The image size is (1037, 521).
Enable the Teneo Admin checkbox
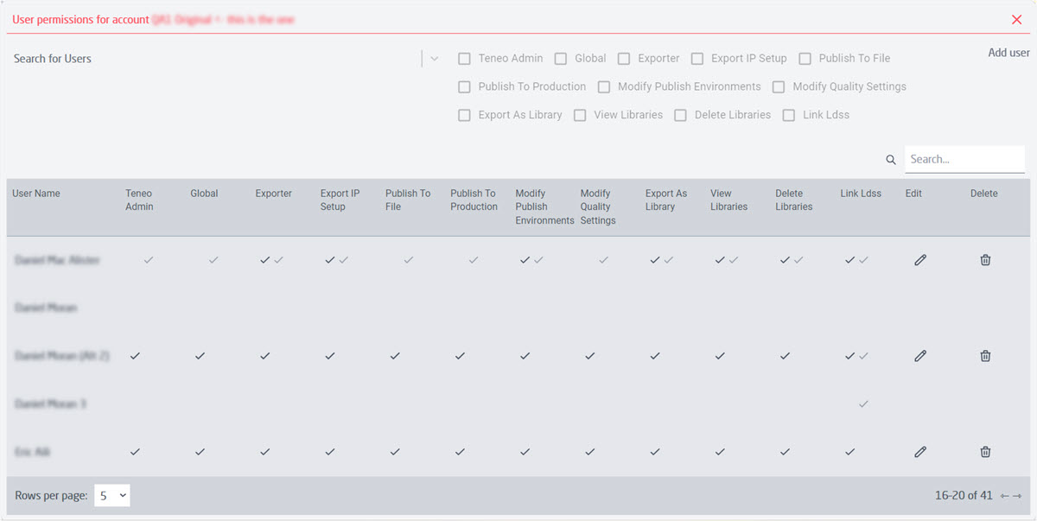(465, 59)
